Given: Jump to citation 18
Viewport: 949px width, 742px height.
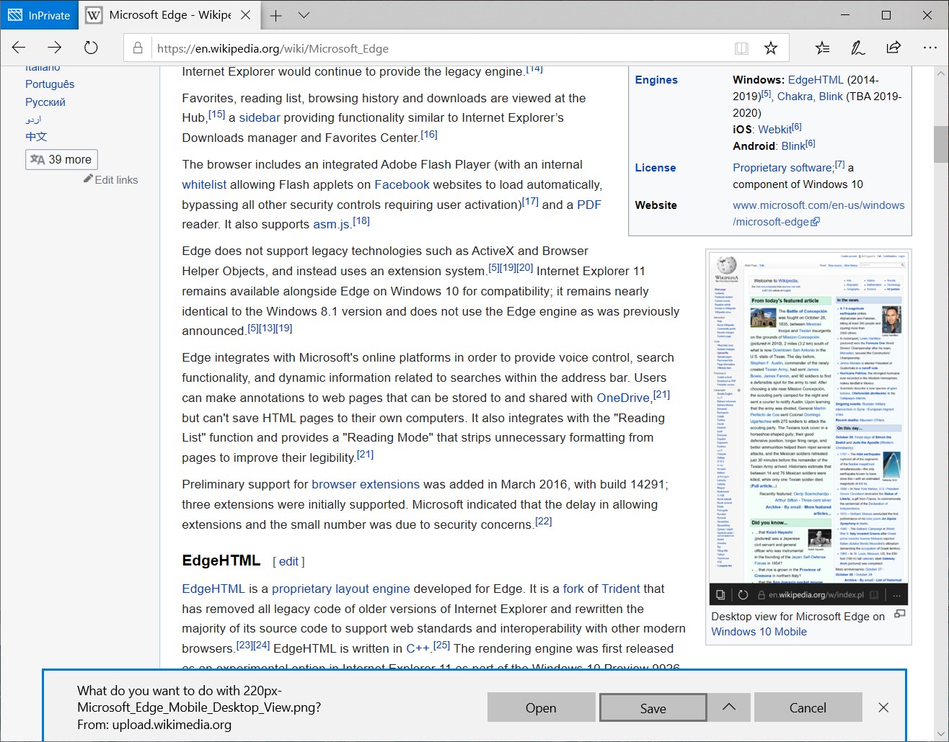Looking at the screenshot, I should pyautogui.click(x=361, y=220).
